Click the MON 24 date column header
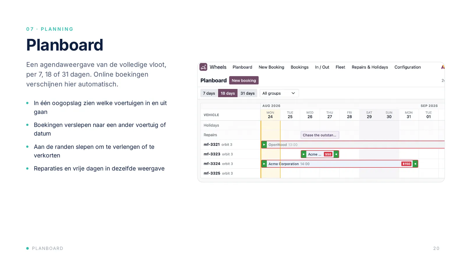Viewport: 466px width, 262px height. pos(270,115)
